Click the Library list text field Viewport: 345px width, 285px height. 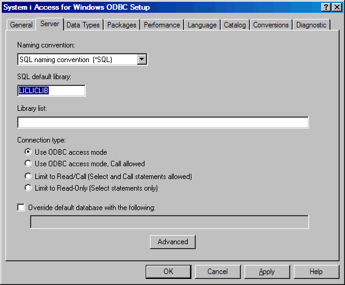(x=163, y=122)
